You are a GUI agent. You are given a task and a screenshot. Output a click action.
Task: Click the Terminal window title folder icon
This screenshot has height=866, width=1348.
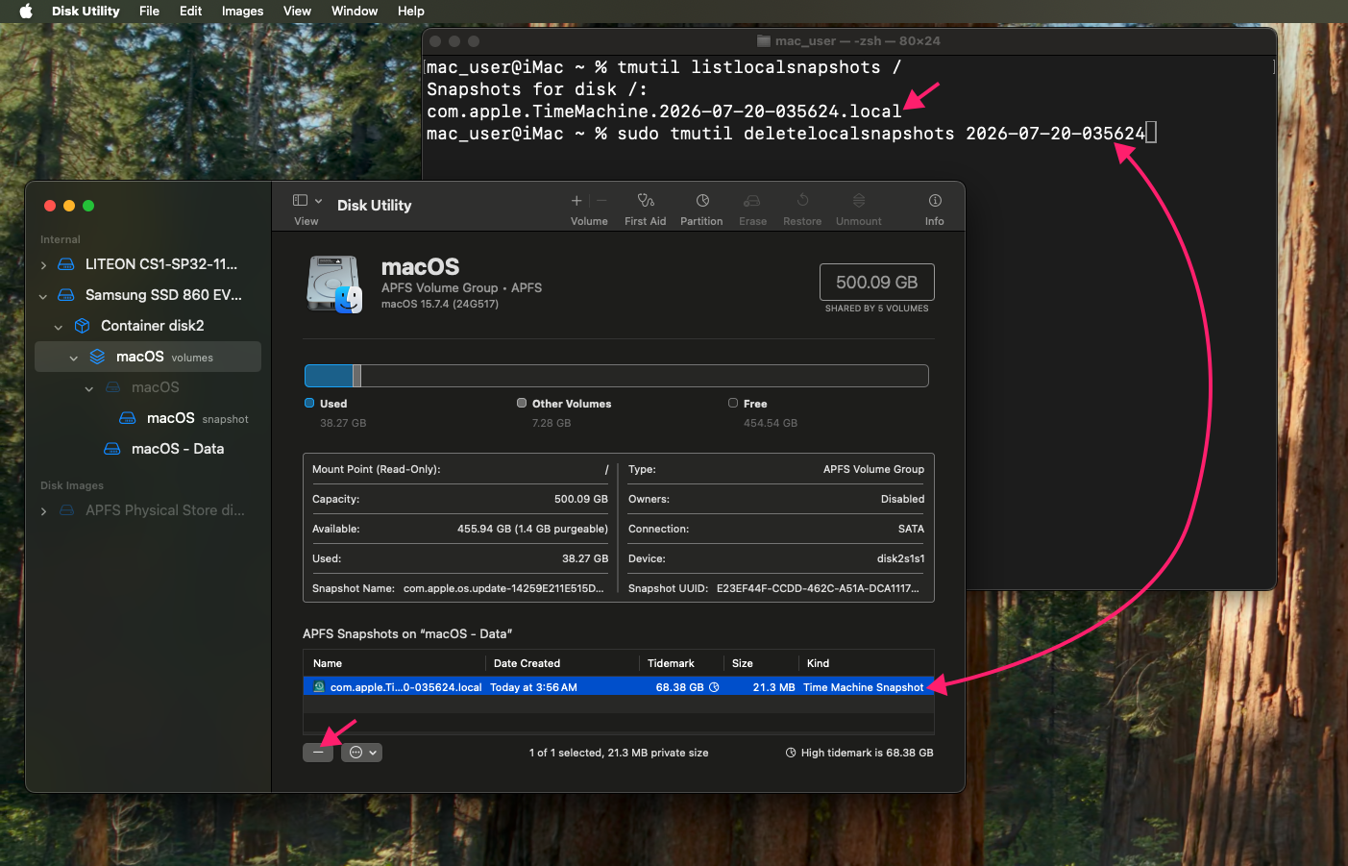[x=764, y=41]
